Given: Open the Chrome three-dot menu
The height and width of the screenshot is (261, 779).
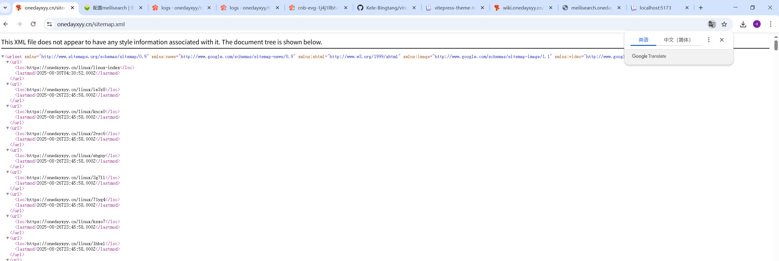Looking at the screenshot, I should coord(770,24).
